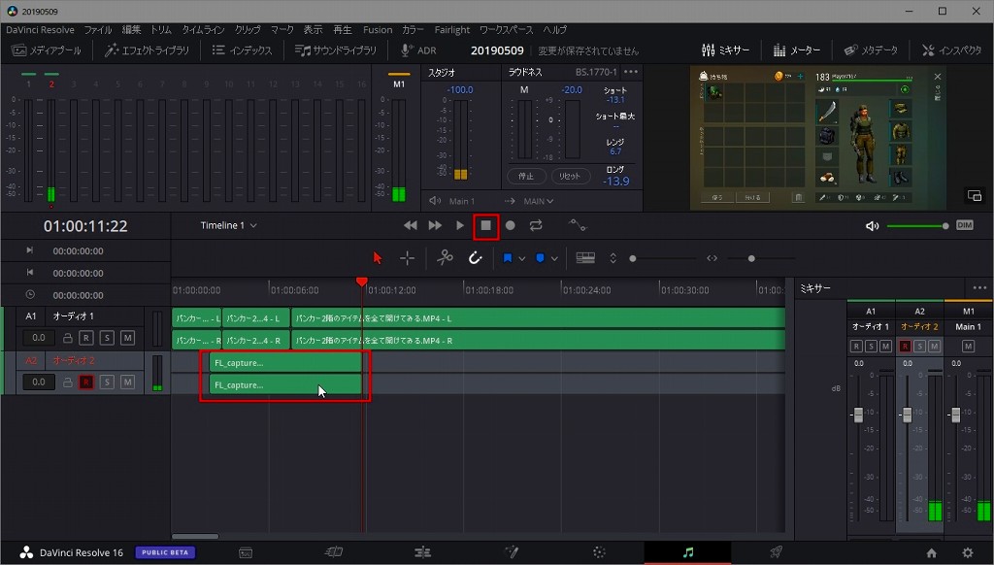Image resolution: width=994 pixels, height=565 pixels.
Task: Click the monitor volume slider handle
Action: click(945, 226)
